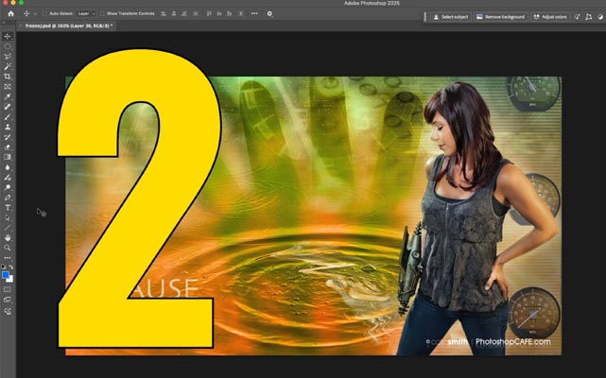Screen dimensions: 606x378
Task: Select the Eyedropper tool
Action: (8, 96)
